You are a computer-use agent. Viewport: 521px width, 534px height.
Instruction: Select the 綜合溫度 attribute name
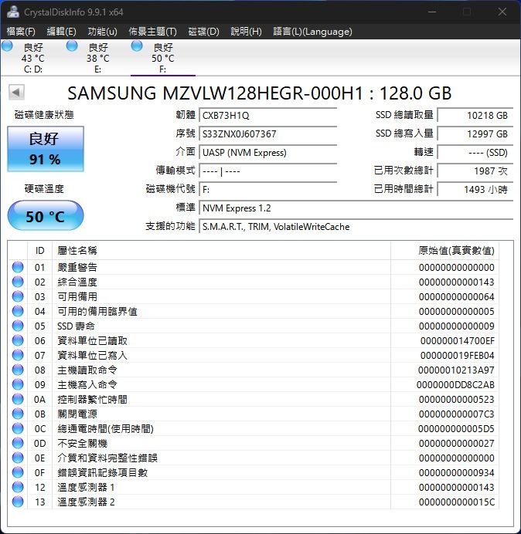(x=77, y=282)
